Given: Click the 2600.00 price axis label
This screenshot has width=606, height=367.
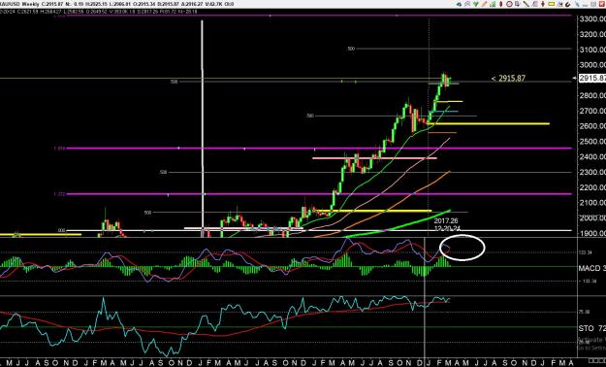Looking at the screenshot, I should click(x=592, y=126).
